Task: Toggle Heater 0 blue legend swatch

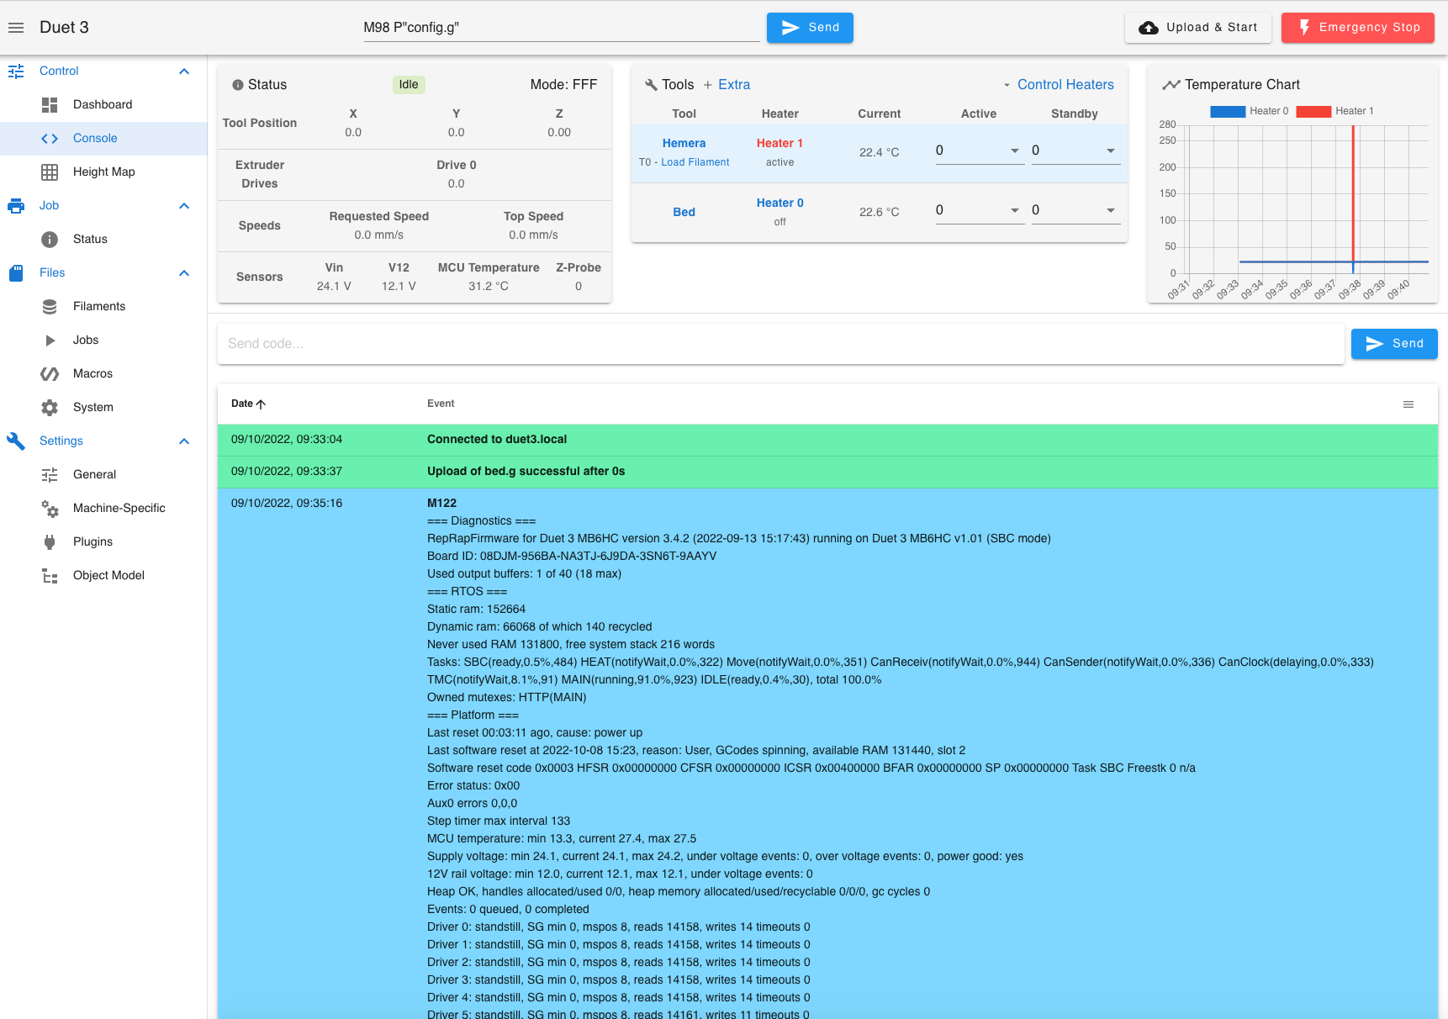Action: coord(1228,111)
